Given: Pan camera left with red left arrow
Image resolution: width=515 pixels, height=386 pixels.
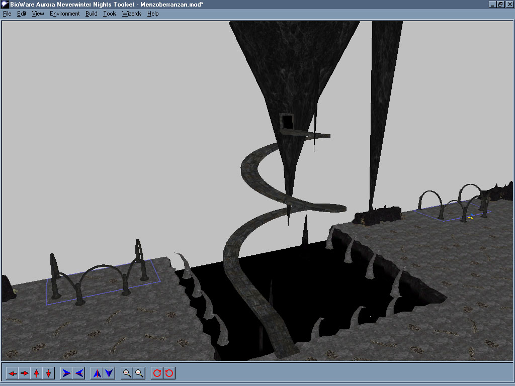Looking at the screenshot, I should coord(13,373).
